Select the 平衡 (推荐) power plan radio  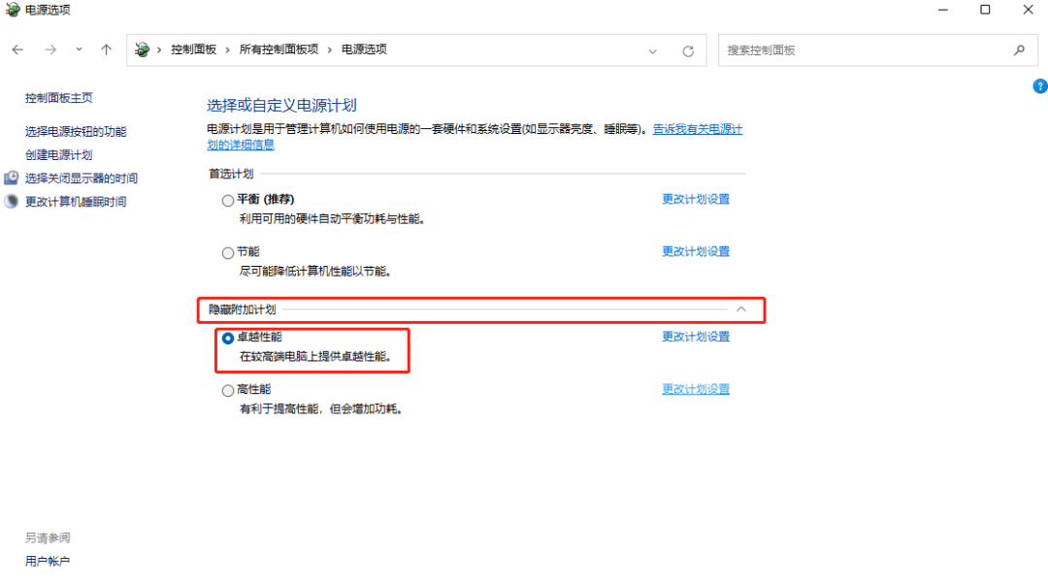[x=228, y=200]
